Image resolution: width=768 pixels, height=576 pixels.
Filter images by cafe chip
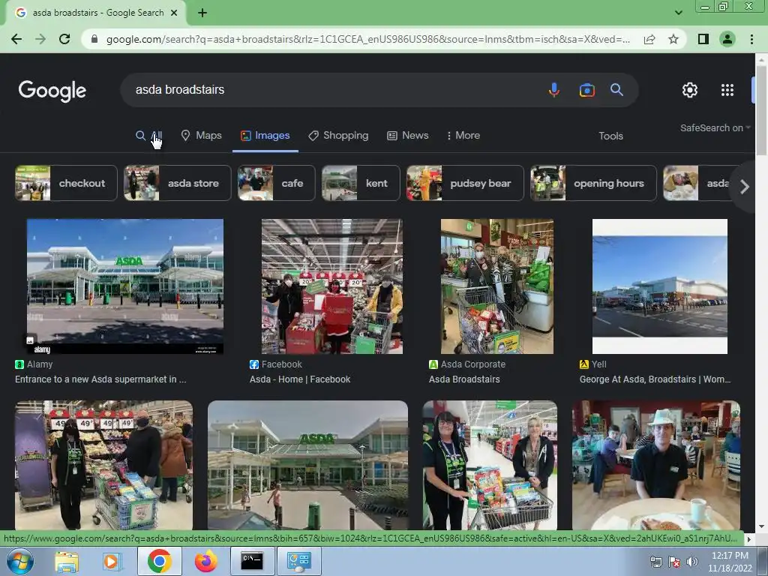coord(276,183)
